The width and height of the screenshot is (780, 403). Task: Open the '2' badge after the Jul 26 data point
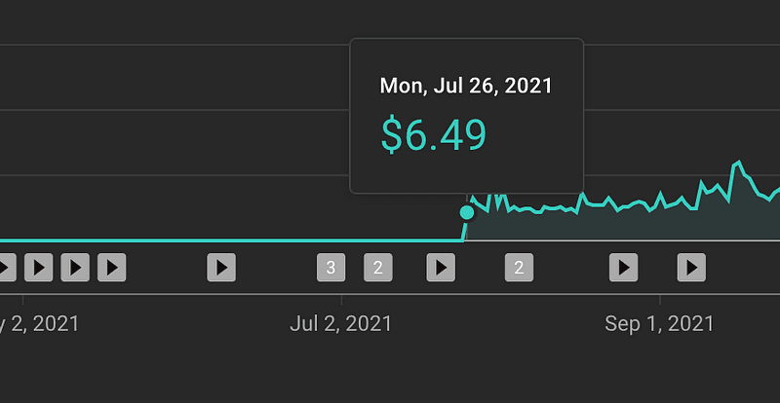[x=520, y=268]
